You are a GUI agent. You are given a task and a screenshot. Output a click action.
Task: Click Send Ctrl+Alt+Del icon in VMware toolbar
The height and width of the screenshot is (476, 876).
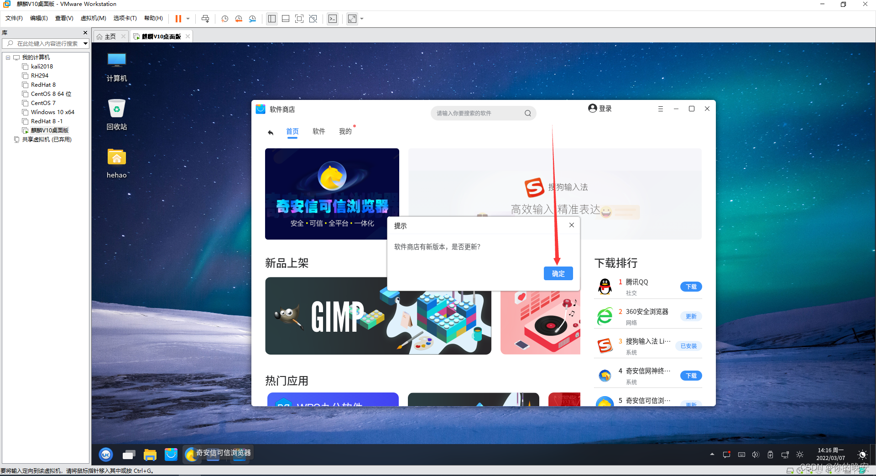coord(205,19)
